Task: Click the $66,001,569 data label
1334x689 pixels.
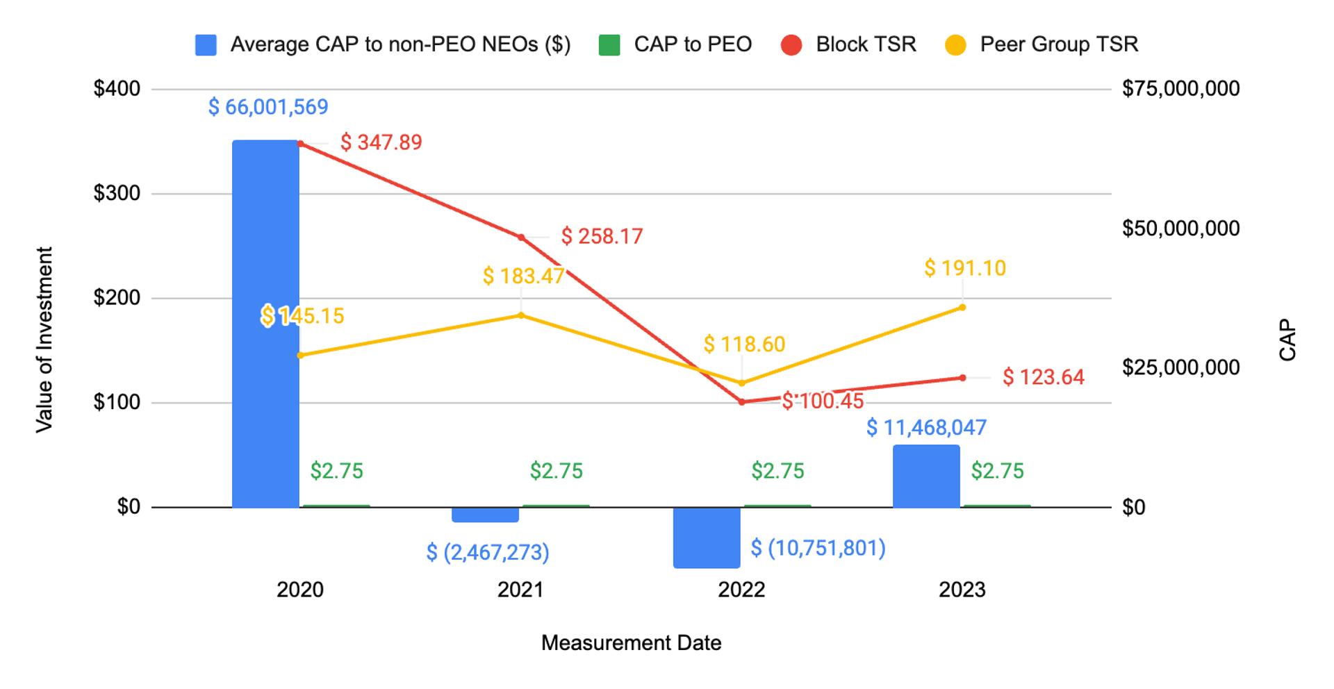Action: click(268, 107)
